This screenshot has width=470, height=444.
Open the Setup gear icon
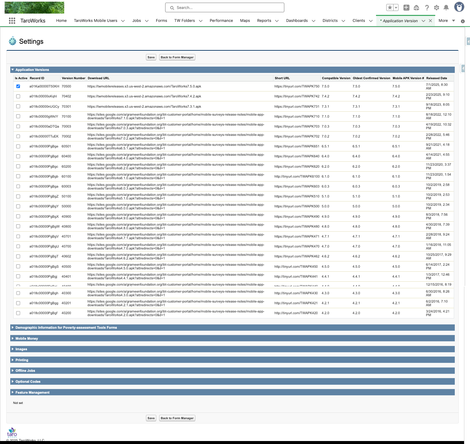tap(437, 8)
